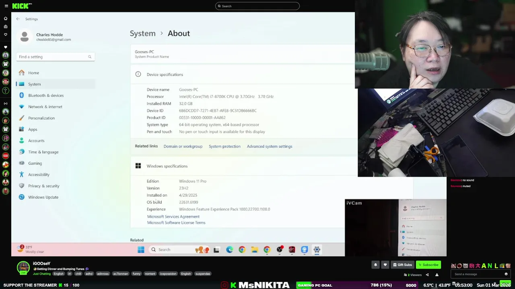Select the iceposeidon stream tag

tap(168, 274)
